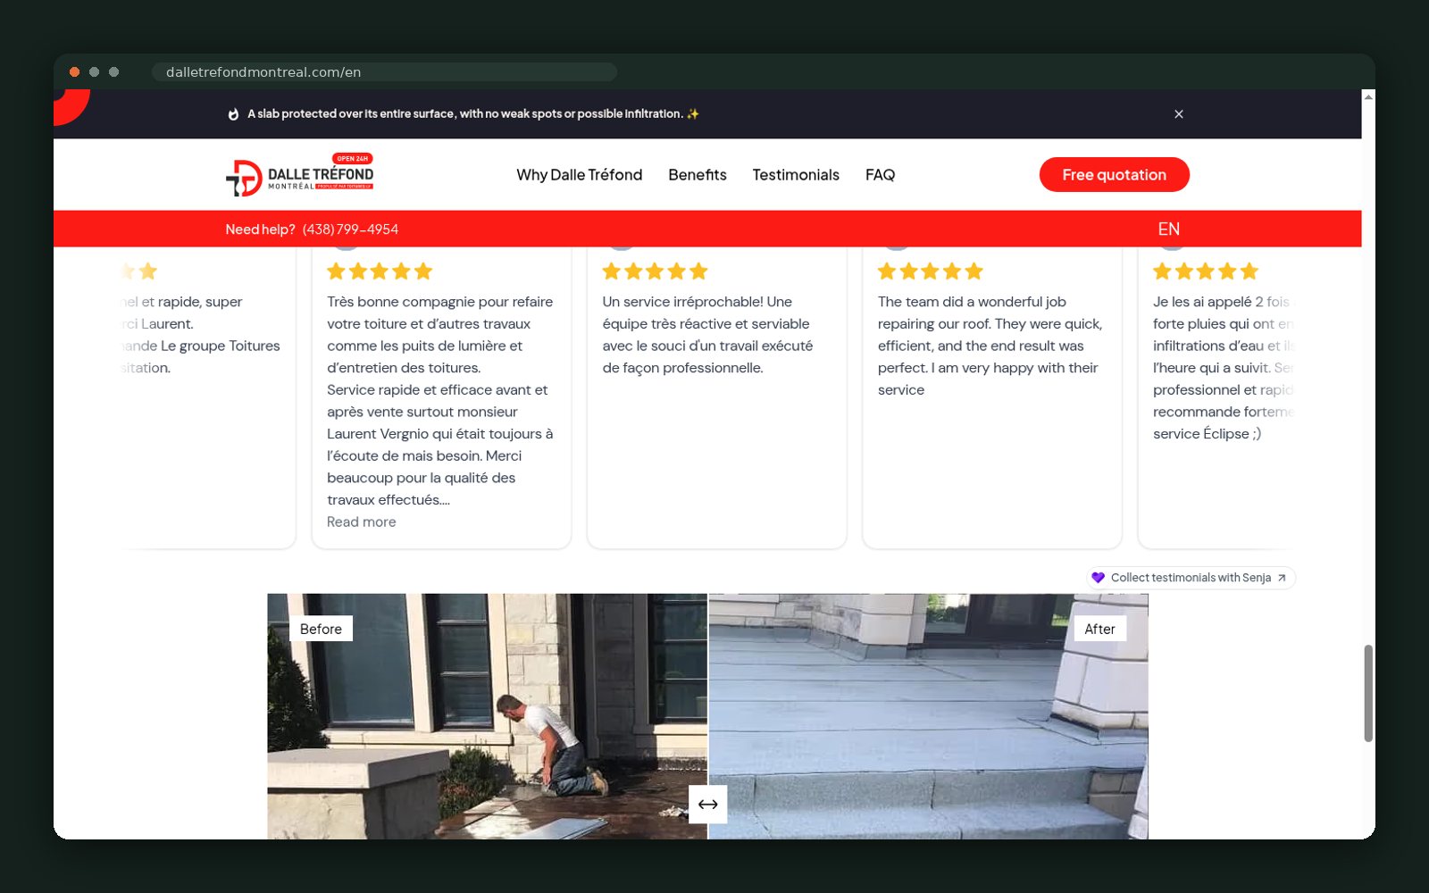Viewport: 1429px width, 893px height.
Task: Click the Un service irréprochable review text
Action: [708, 335]
